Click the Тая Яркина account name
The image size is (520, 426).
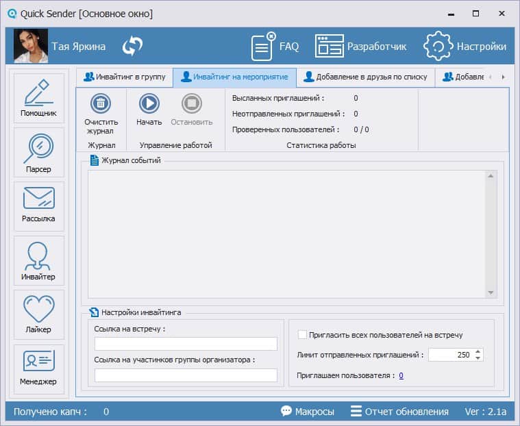pos(79,47)
